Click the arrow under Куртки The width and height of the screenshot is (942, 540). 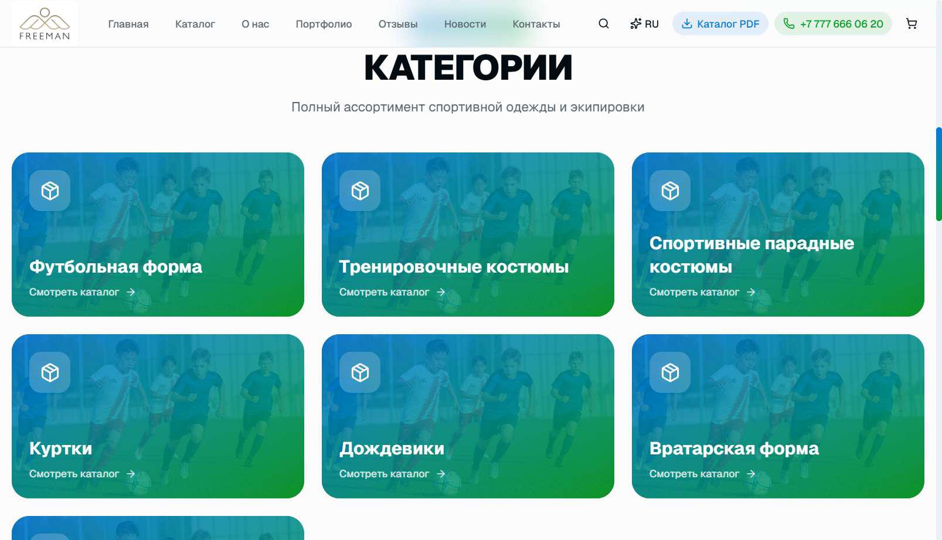[x=131, y=474]
